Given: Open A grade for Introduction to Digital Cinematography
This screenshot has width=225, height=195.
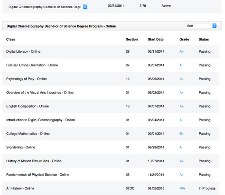Looking at the screenshot, I should pyautogui.click(x=181, y=120).
